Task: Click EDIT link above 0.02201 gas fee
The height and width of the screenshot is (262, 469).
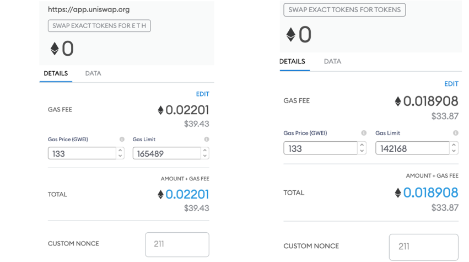Action: [202, 94]
